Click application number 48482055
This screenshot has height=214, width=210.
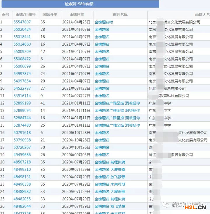pyautogui.click(x=22, y=199)
